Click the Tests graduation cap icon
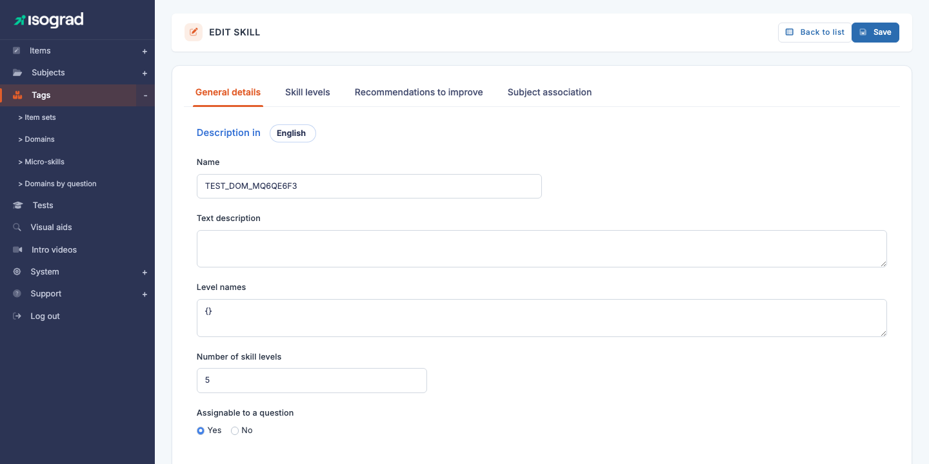 click(x=17, y=205)
